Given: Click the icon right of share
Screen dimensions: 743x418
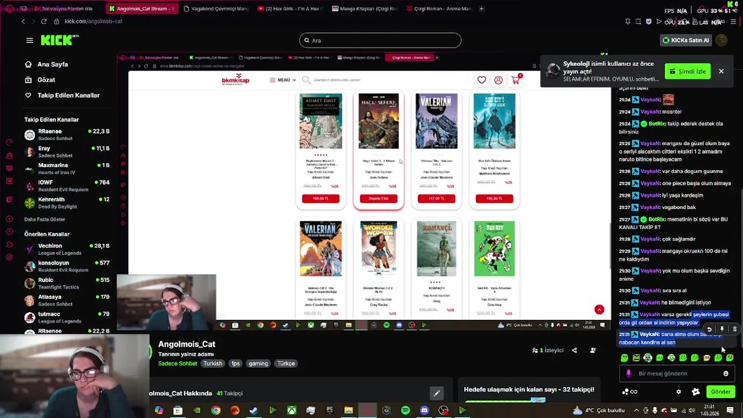Looking at the screenshot, I should click(x=593, y=351).
